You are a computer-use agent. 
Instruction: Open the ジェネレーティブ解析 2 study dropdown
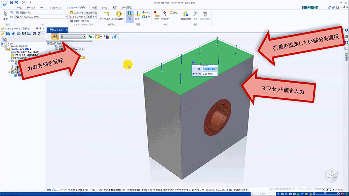(x=83, y=17)
